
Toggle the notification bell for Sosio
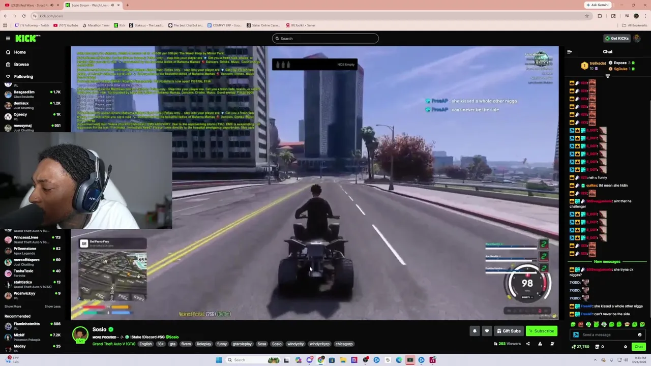pos(475,331)
